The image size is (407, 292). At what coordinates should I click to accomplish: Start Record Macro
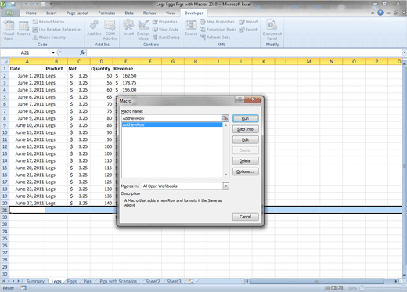point(49,22)
